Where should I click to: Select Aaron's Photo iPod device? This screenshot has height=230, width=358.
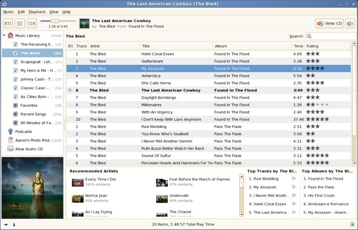coord(11,140)
